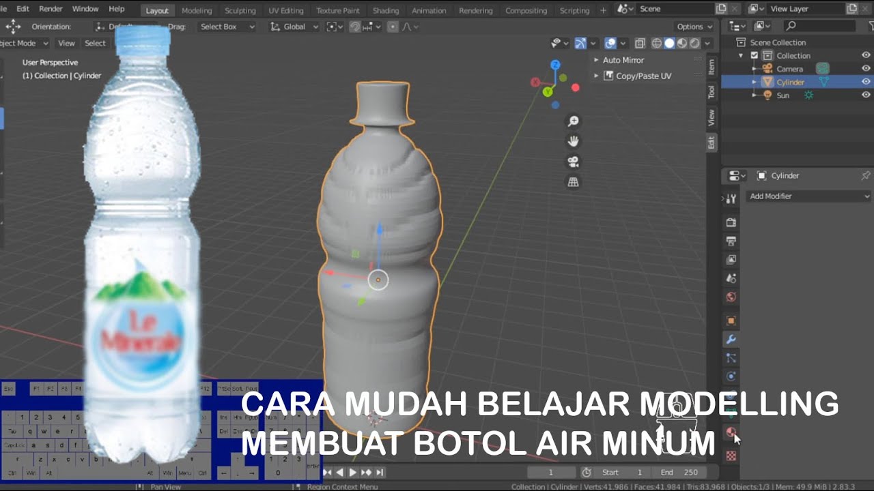Open the Object properties orange square icon
Image resolution: width=874 pixels, height=491 pixels.
(x=731, y=321)
